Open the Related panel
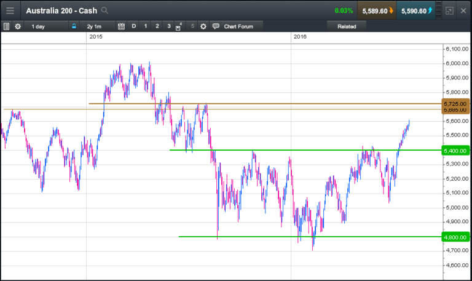The height and width of the screenshot is (281, 472). pos(347,26)
